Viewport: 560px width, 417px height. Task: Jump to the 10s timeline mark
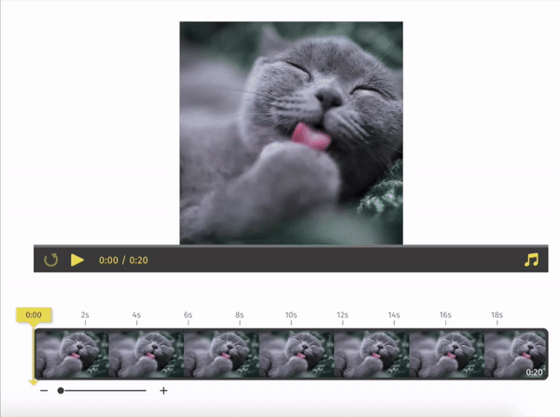[291, 315]
